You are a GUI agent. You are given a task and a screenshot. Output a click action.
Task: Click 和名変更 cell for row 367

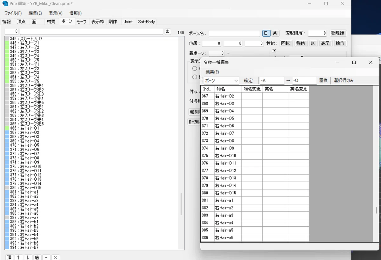(x=252, y=96)
